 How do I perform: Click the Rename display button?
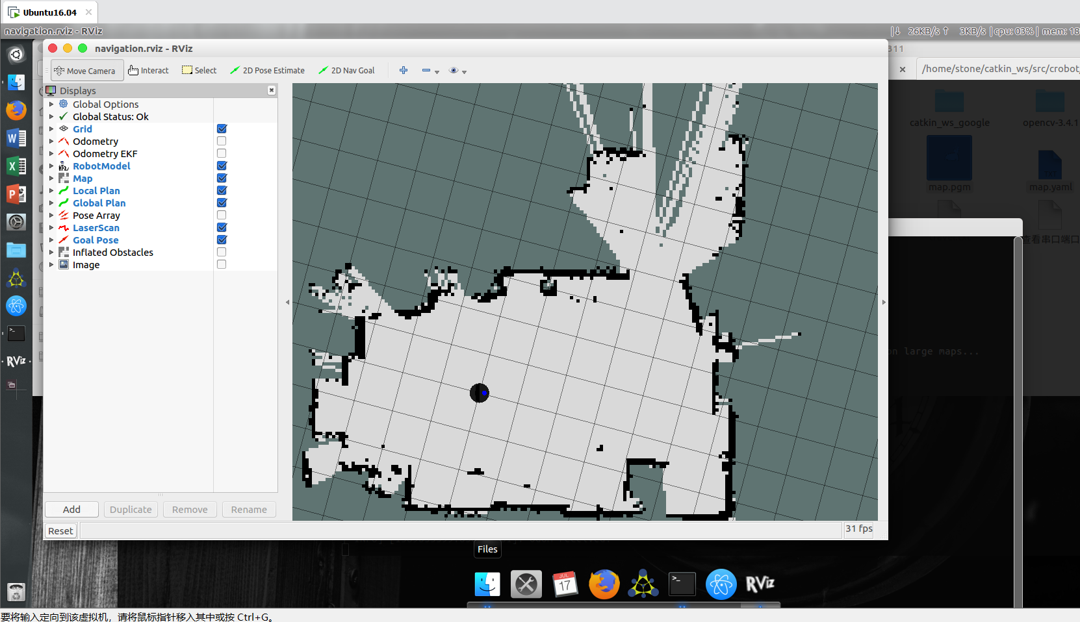[x=249, y=510]
